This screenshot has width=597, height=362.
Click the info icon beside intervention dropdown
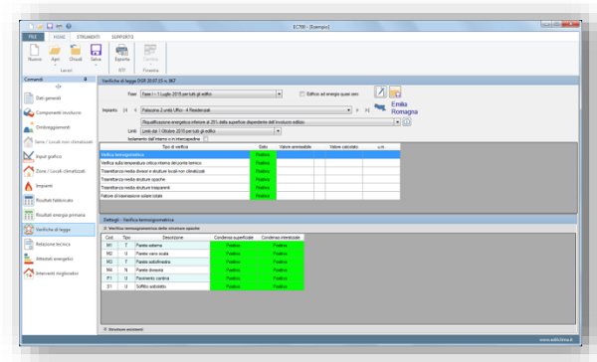pyautogui.click(x=407, y=122)
